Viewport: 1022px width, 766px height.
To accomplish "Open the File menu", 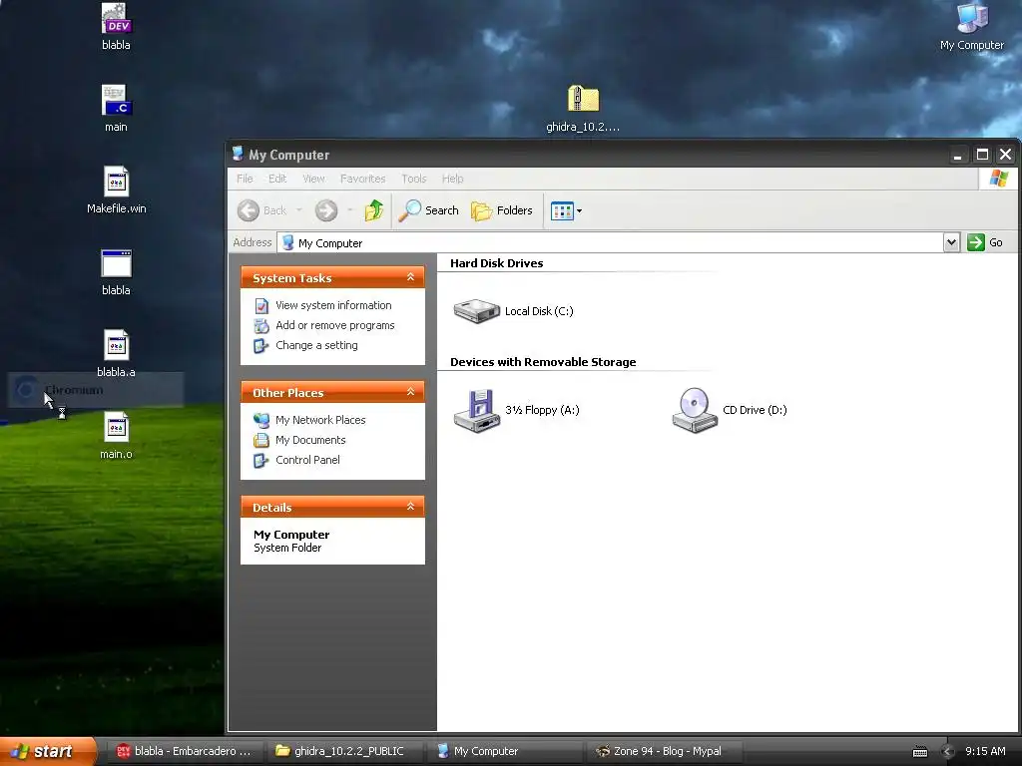I will point(245,179).
